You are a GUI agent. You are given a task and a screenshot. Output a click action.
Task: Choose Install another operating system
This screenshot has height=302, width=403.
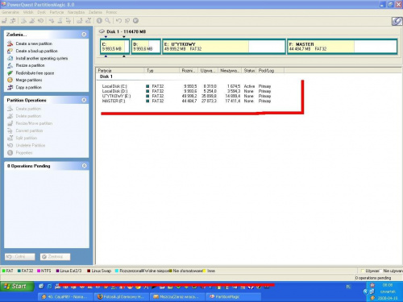[42, 58]
